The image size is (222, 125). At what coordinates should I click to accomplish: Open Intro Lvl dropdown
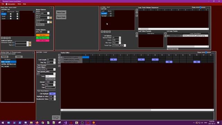pos(48,18)
